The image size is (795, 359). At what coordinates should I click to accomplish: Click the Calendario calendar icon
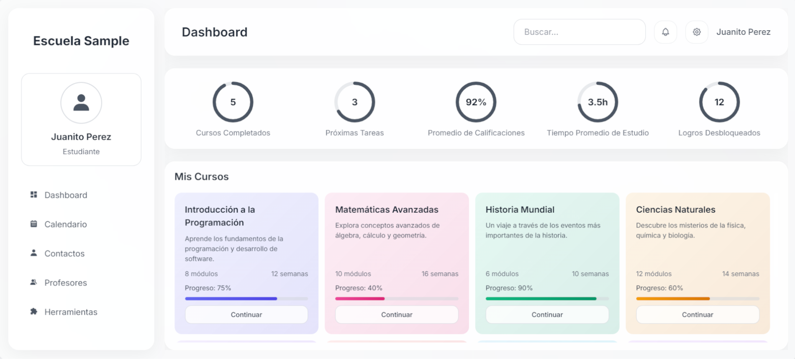click(34, 224)
